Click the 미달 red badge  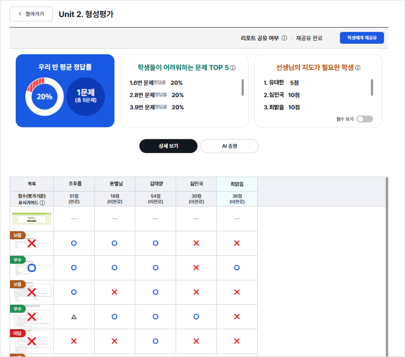point(18,333)
